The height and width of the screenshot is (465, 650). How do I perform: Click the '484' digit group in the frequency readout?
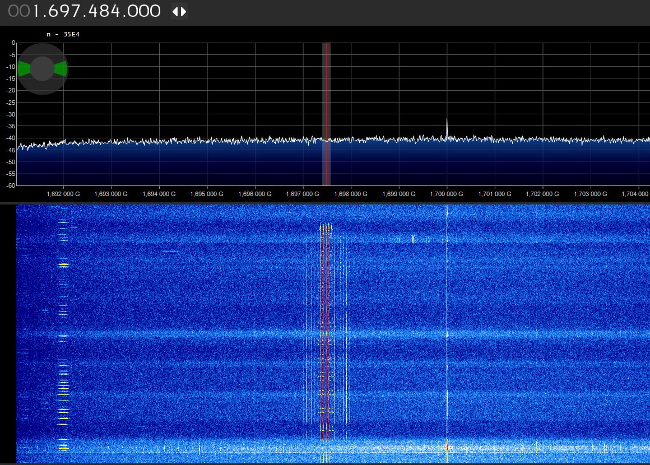click(104, 11)
